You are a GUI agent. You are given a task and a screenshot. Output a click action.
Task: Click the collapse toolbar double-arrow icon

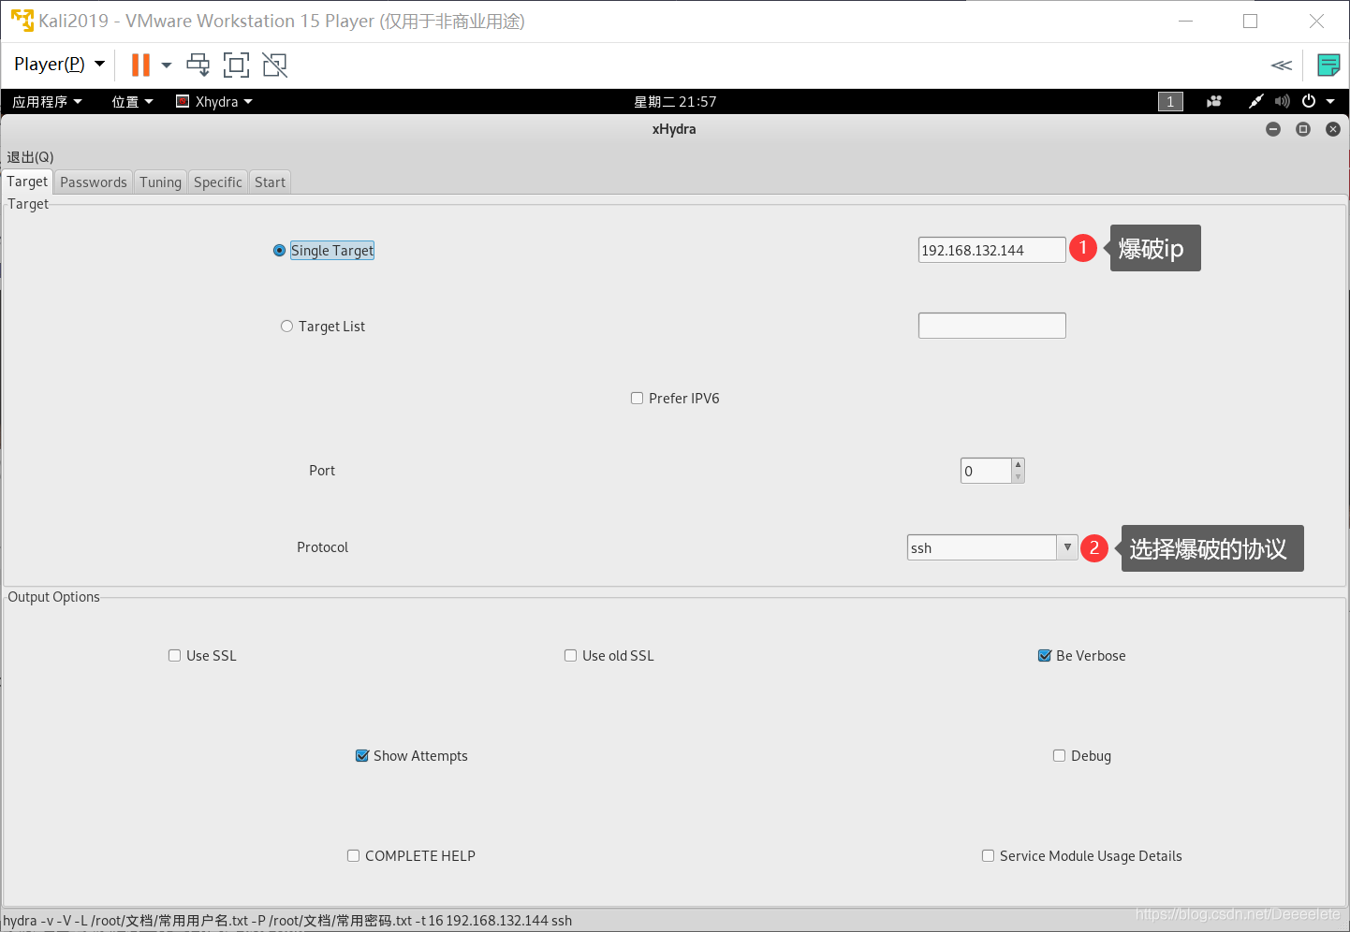1282,65
